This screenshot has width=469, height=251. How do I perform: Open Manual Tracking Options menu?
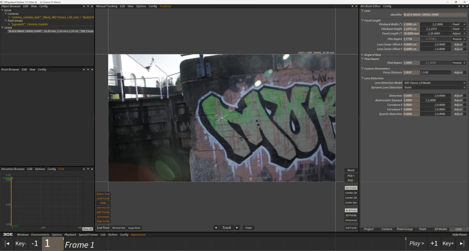coord(141,6)
